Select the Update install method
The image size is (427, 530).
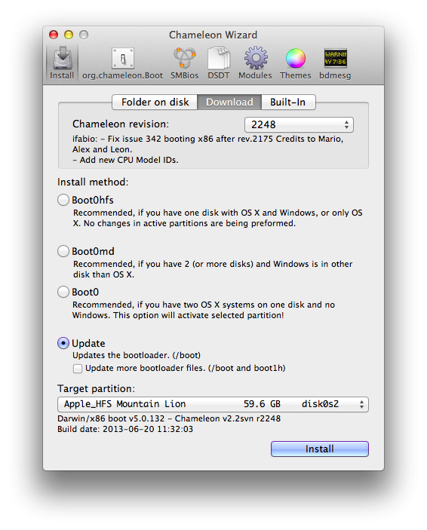pos(63,343)
